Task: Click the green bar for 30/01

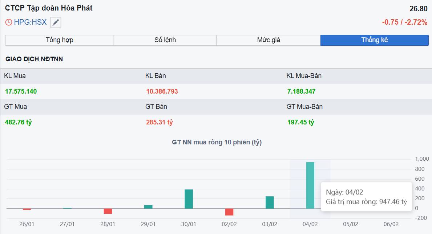Action: [x=189, y=199]
